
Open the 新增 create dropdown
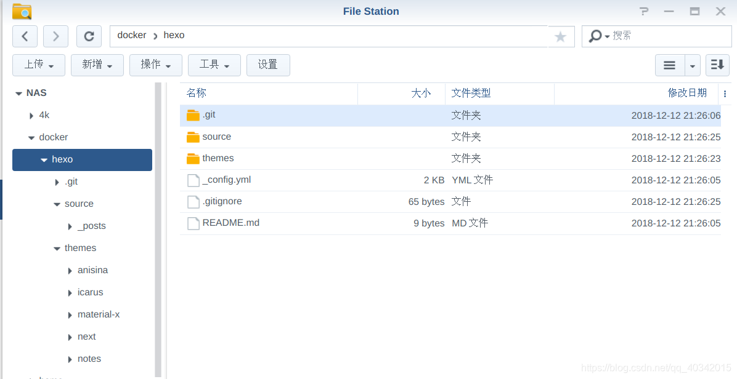tap(97, 65)
